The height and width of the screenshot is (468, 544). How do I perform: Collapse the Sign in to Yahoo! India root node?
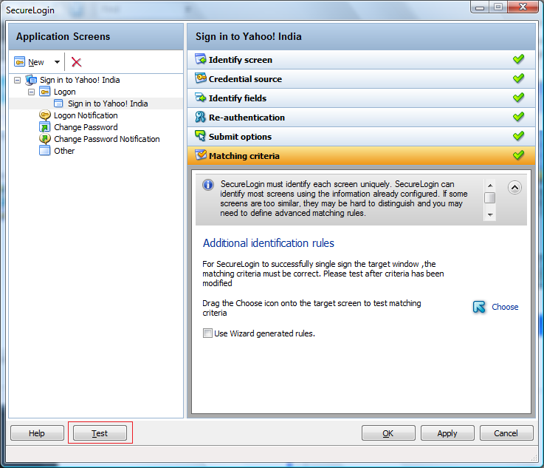[x=18, y=80]
